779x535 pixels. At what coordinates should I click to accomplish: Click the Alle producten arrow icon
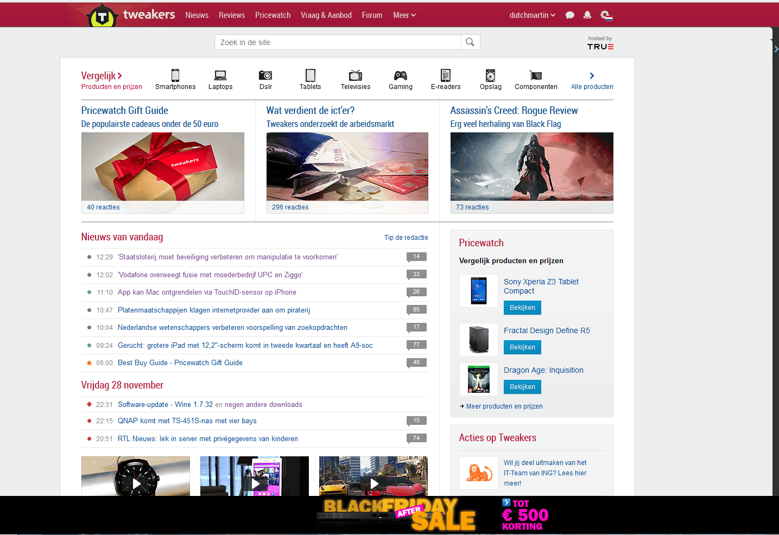pyautogui.click(x=592, y=75)
